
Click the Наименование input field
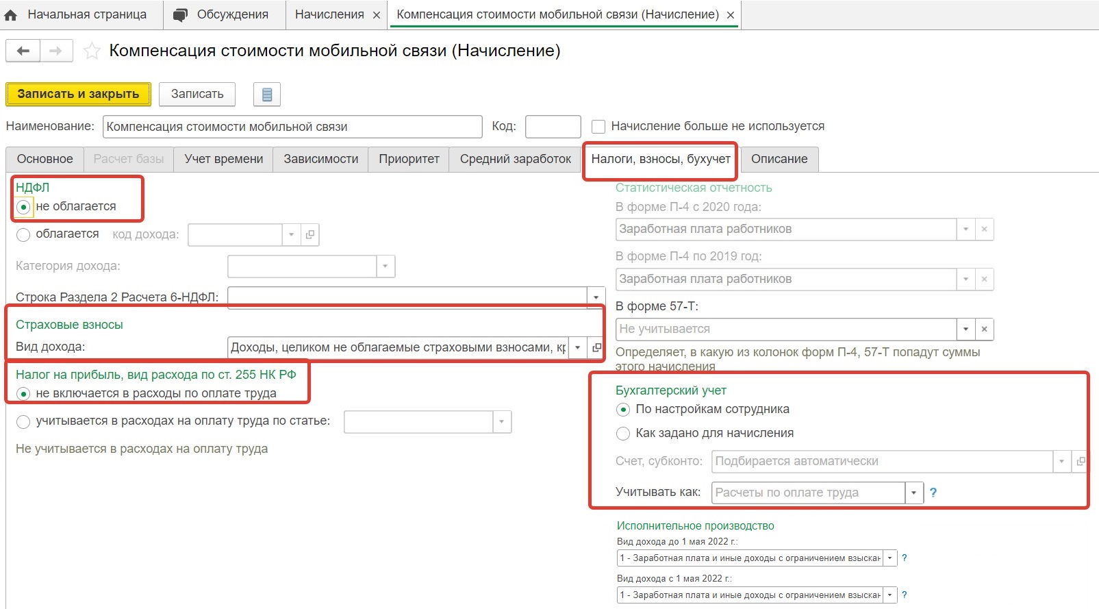pyautogui.click(x=292, y=127)
